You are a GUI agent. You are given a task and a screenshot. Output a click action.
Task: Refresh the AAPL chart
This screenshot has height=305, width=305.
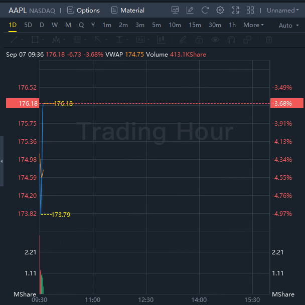click(x=205, y=10)
